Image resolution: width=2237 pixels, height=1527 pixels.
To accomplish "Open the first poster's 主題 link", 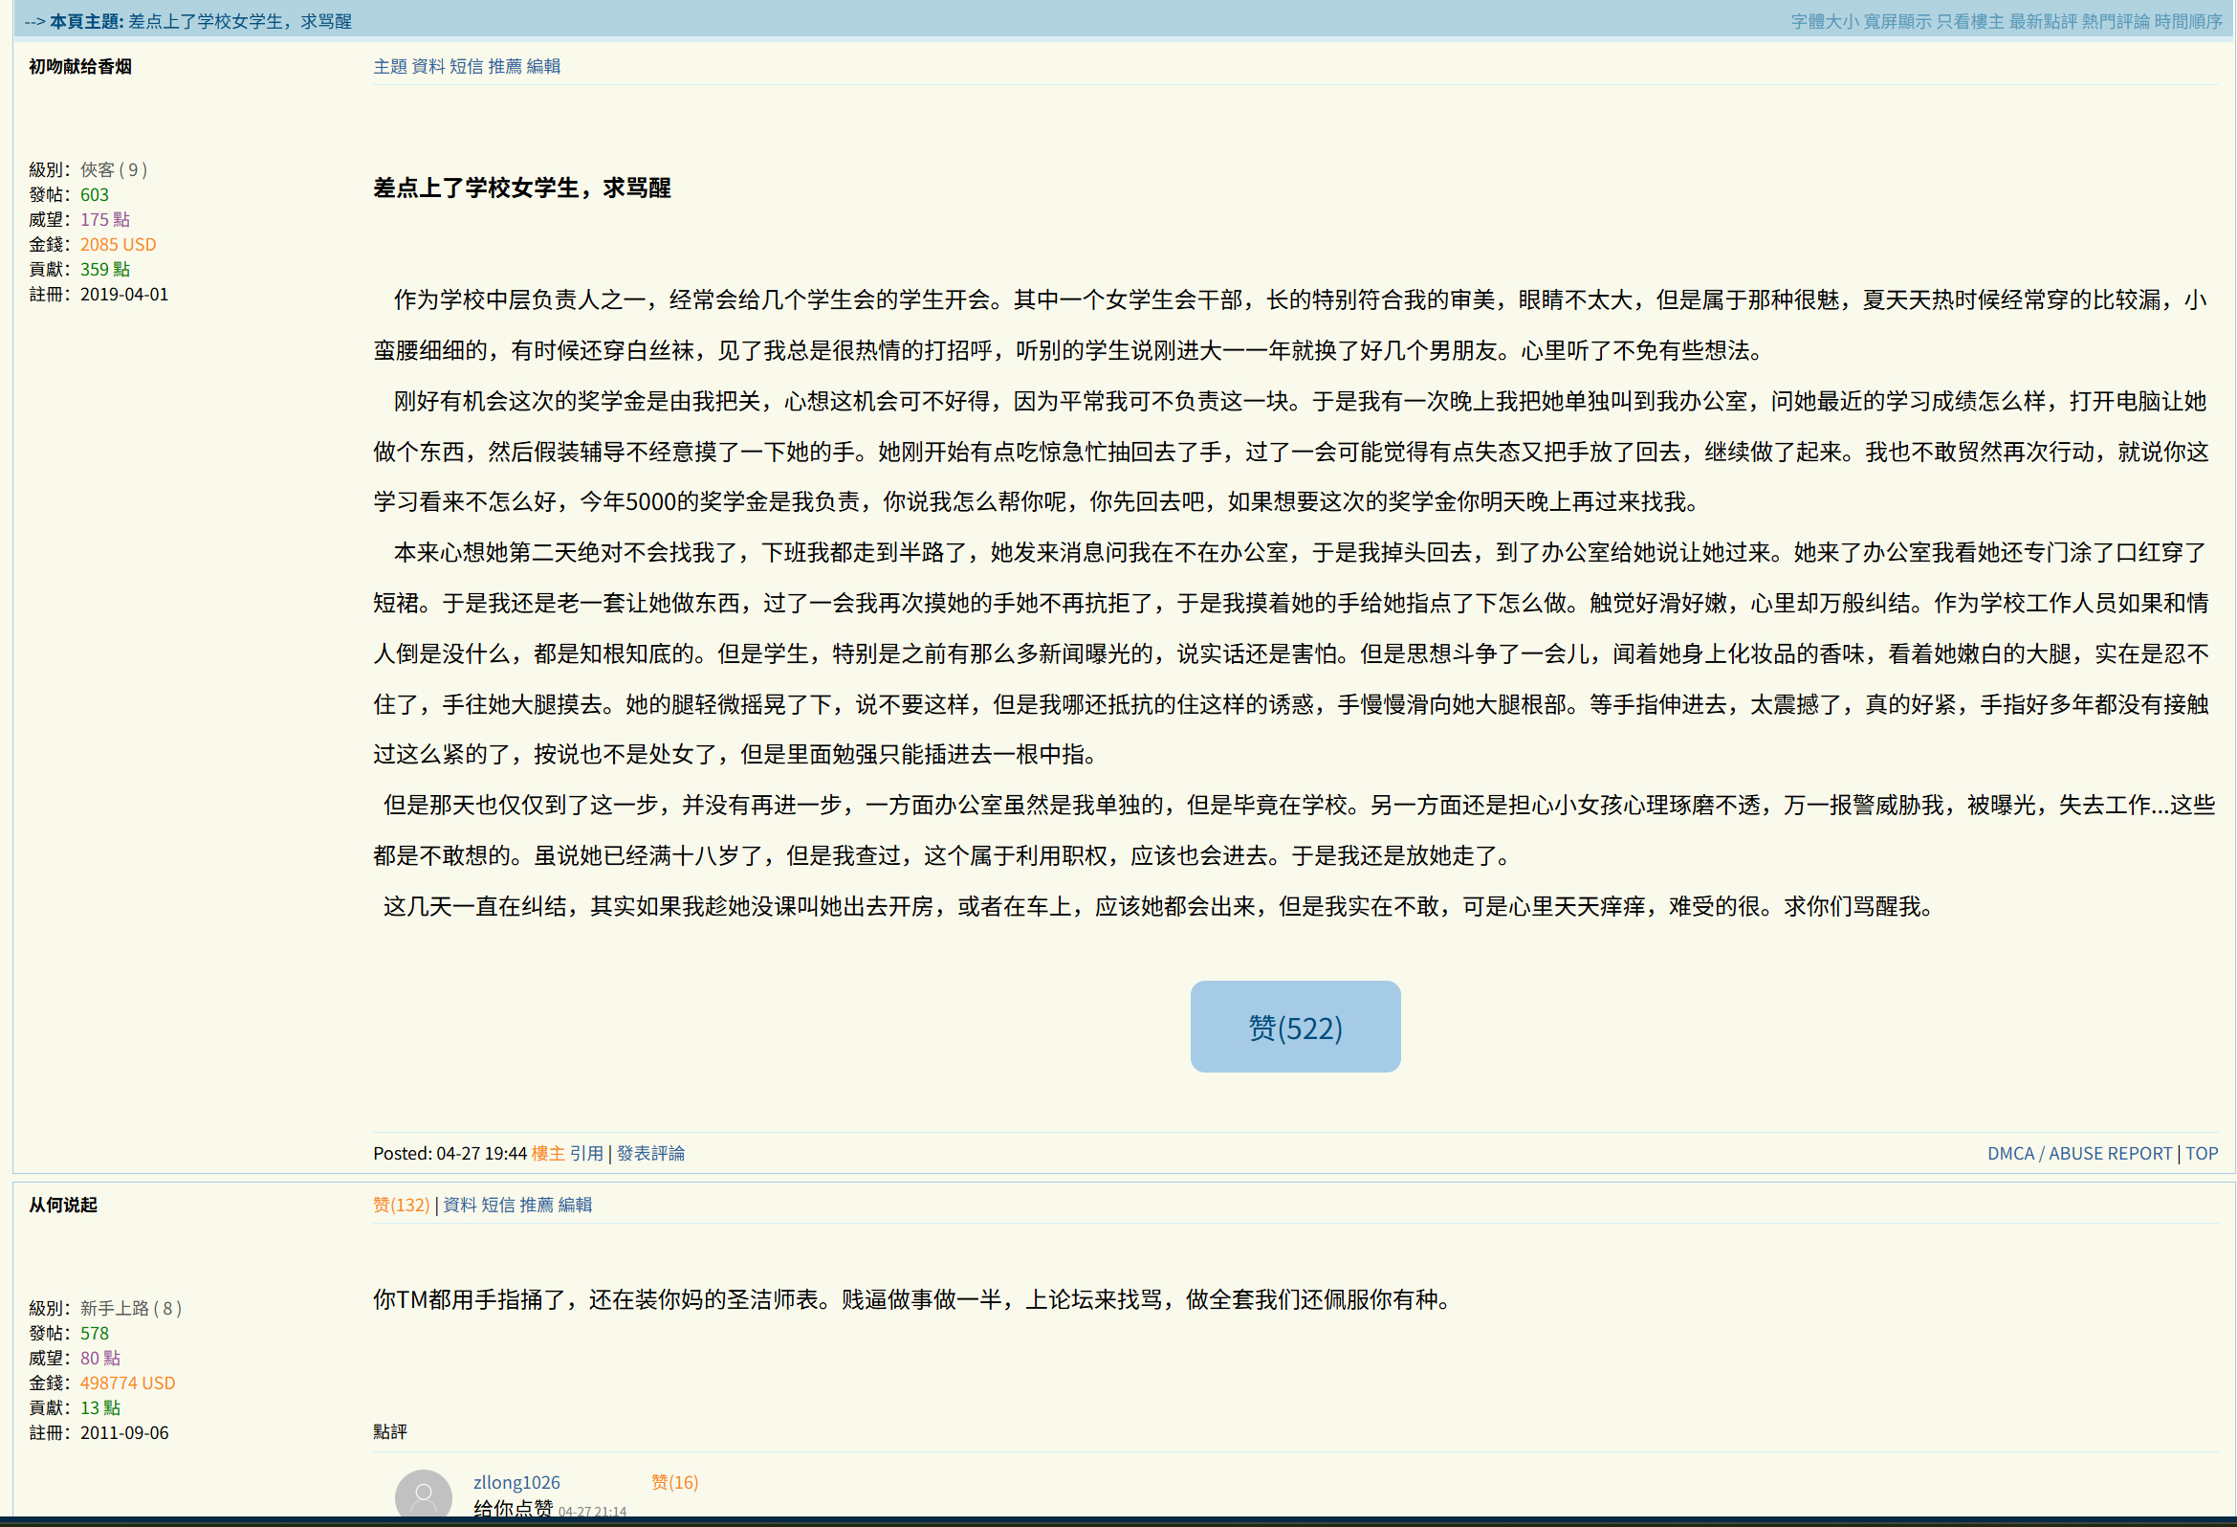I will tap(390, 66).
